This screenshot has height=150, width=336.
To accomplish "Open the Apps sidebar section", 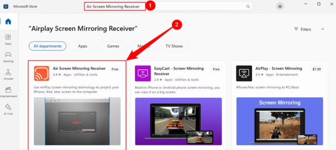I will coord(8,39).
